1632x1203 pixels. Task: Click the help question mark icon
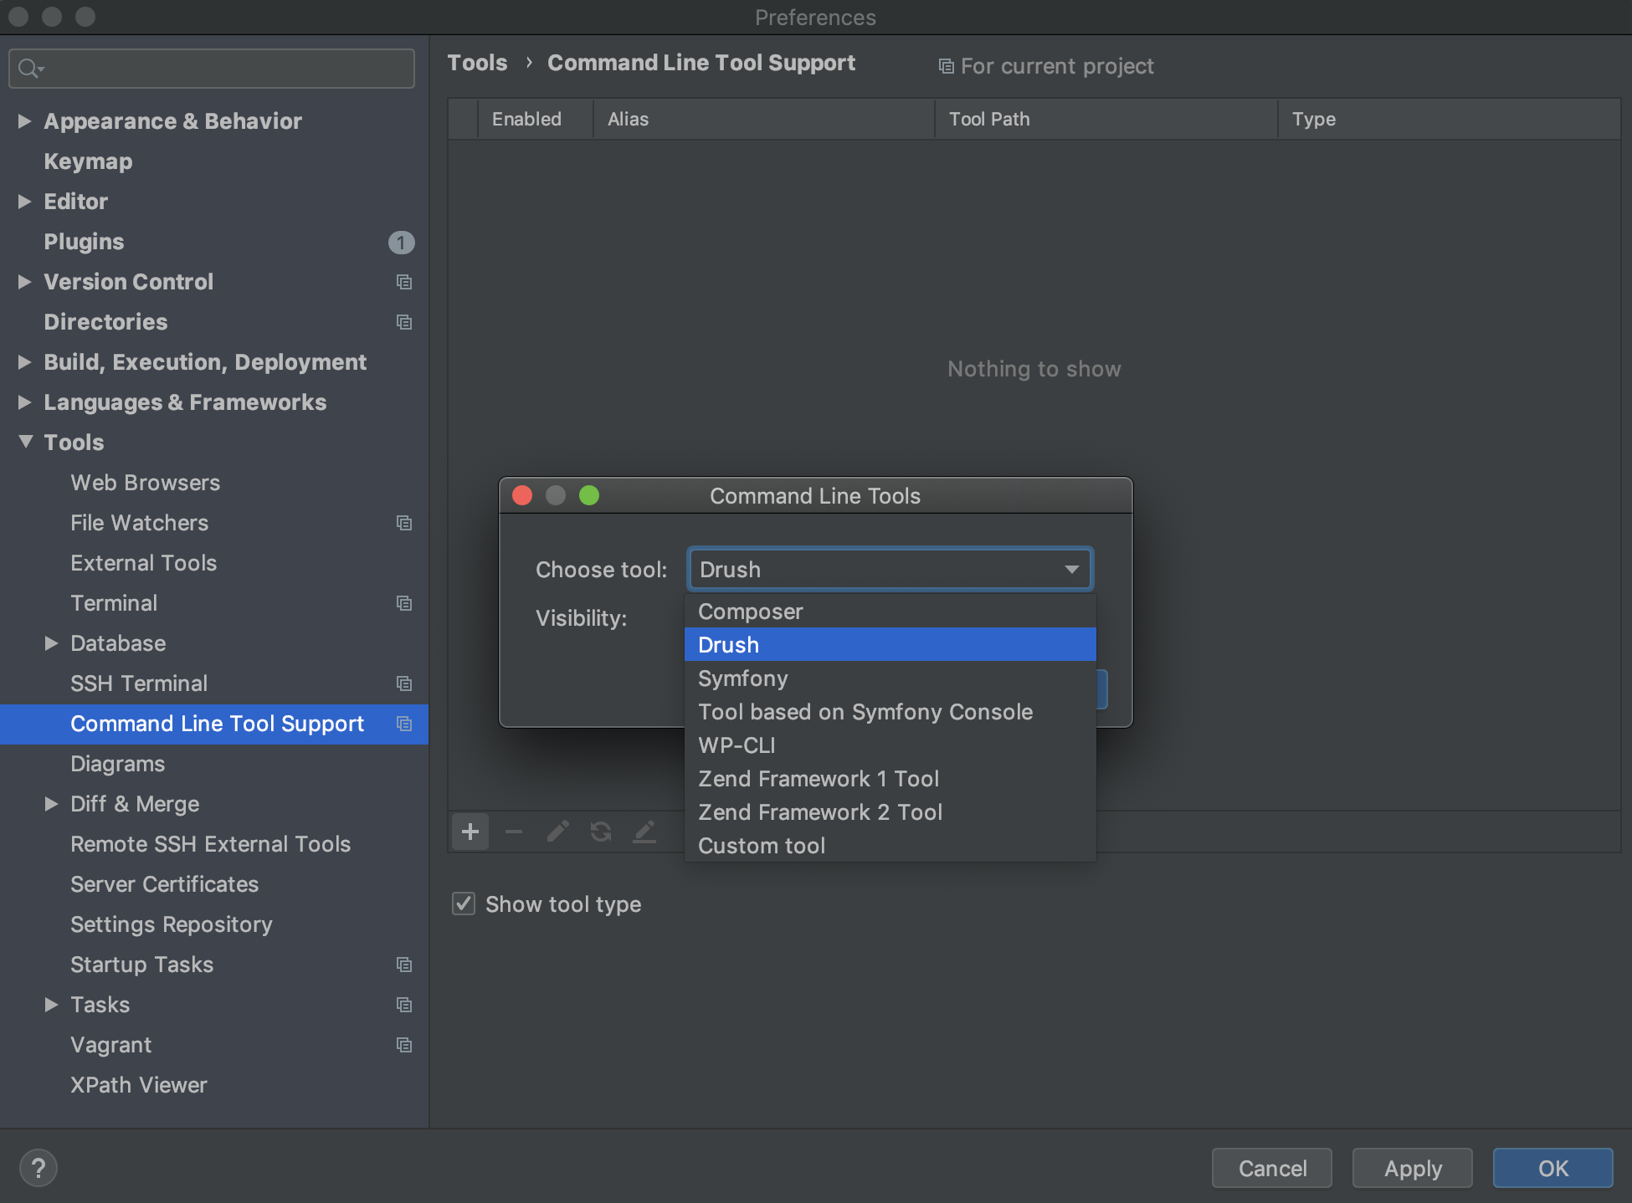click(x=38, y=1168)
